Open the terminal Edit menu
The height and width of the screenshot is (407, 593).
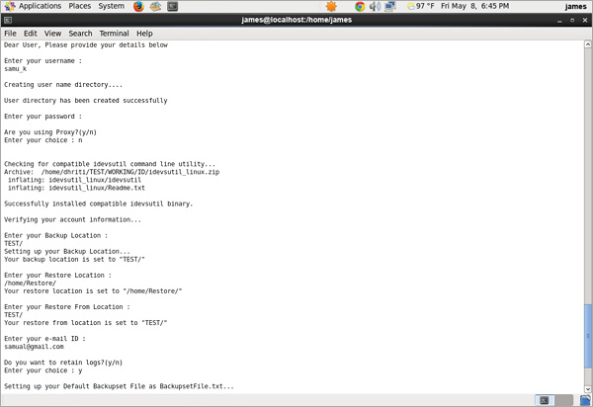(31, 34)
